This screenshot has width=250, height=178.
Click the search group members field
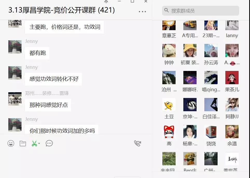[x=200, y=11]
